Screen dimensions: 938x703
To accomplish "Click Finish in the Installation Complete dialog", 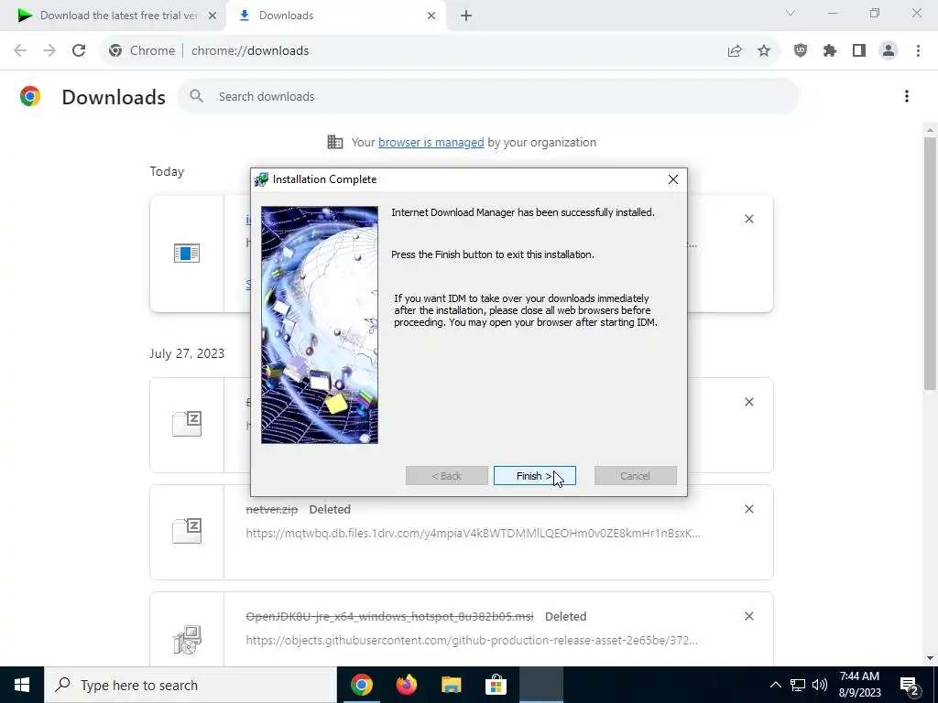I will pyautogui.click(x=534, y=476).
